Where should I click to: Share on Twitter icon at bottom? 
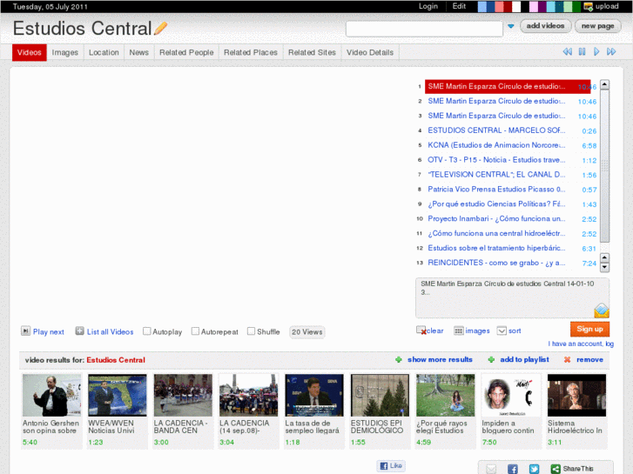(534, 469)
